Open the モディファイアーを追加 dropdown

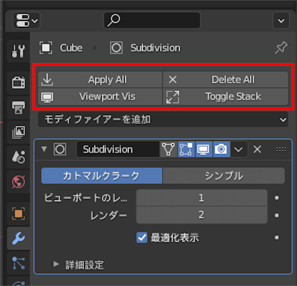[163, 119]
